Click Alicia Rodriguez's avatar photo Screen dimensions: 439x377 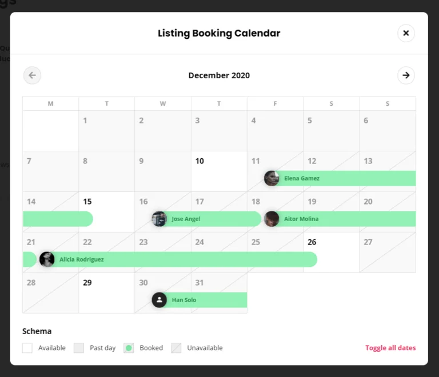pos(47,259)
